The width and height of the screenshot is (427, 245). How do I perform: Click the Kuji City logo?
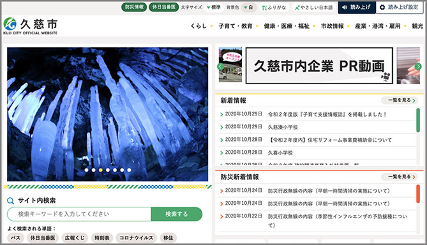30,26
